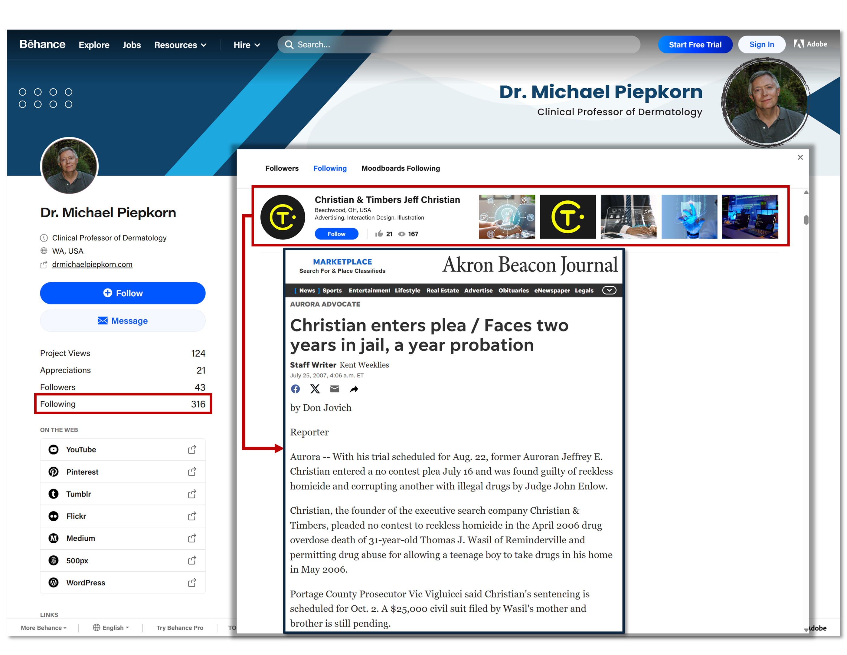Click the Adobe logo in header

[810, 44]
